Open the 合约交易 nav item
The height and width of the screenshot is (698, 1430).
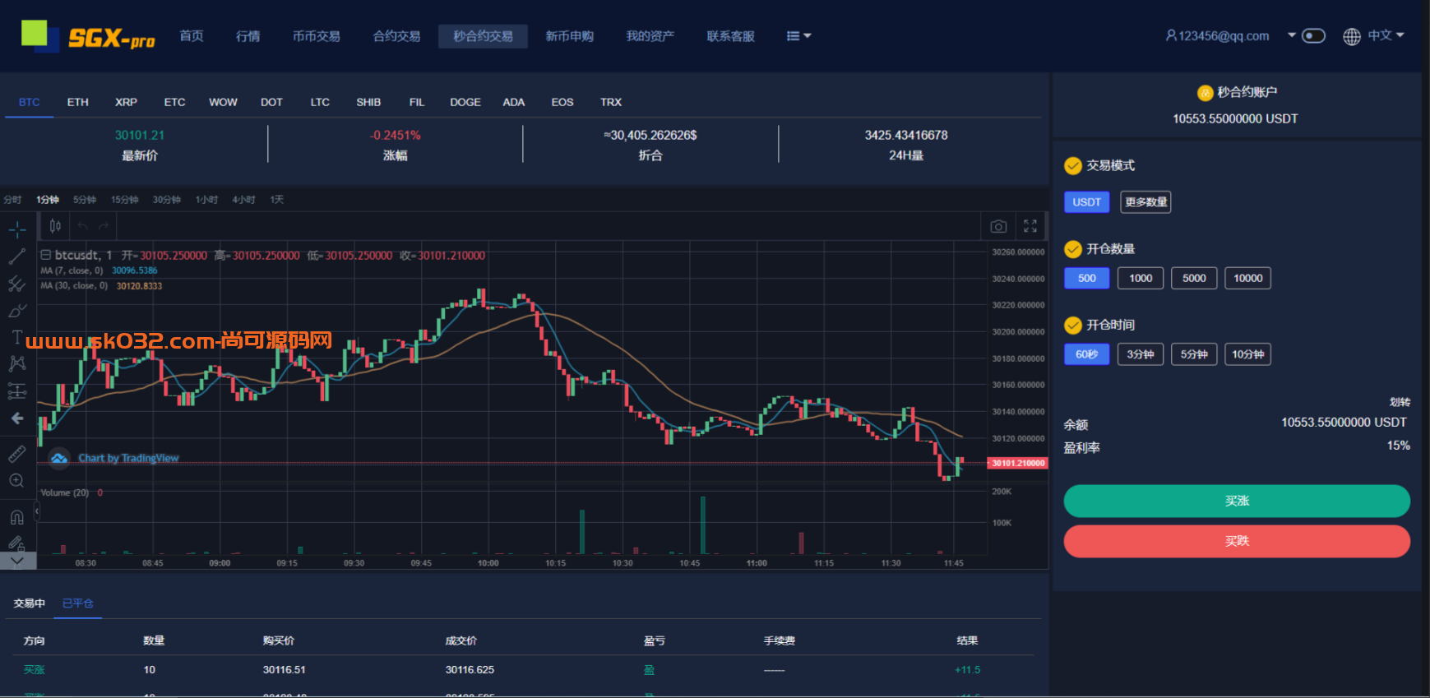click(x=396, y=36)
